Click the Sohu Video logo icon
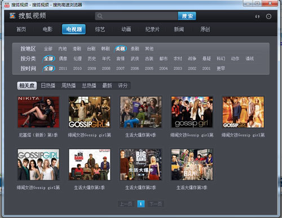The width and height of the screenshot is (282, 218). click(x=12, y=16)
